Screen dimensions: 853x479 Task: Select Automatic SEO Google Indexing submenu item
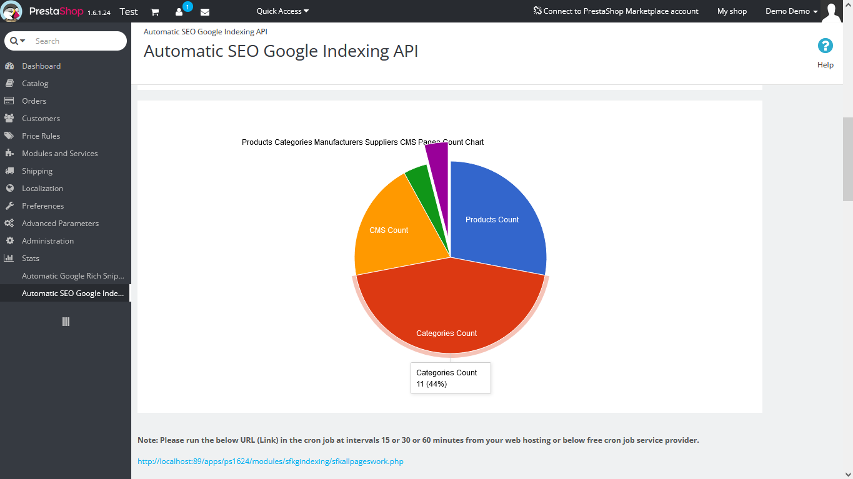coord(66,293)
